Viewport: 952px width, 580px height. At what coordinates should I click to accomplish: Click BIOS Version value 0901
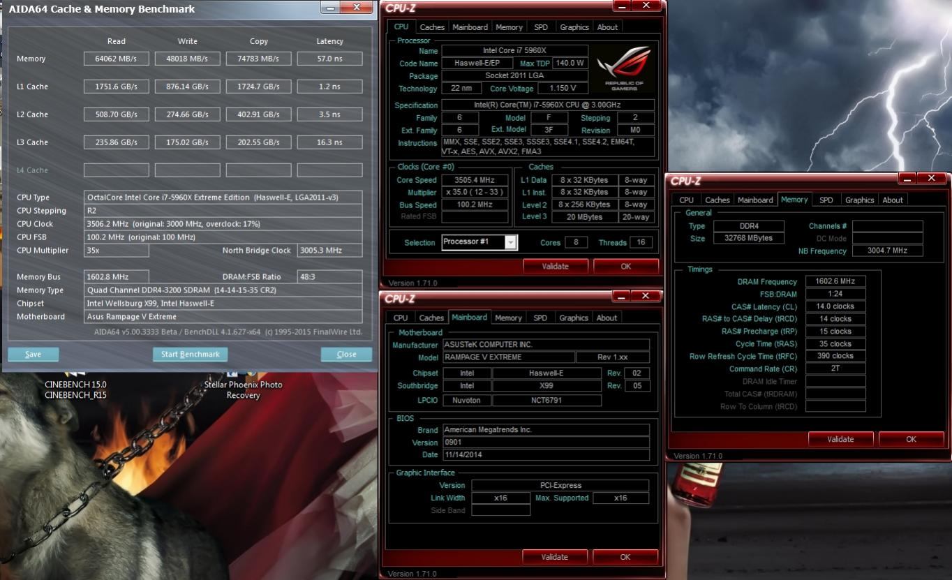(546, 443)
